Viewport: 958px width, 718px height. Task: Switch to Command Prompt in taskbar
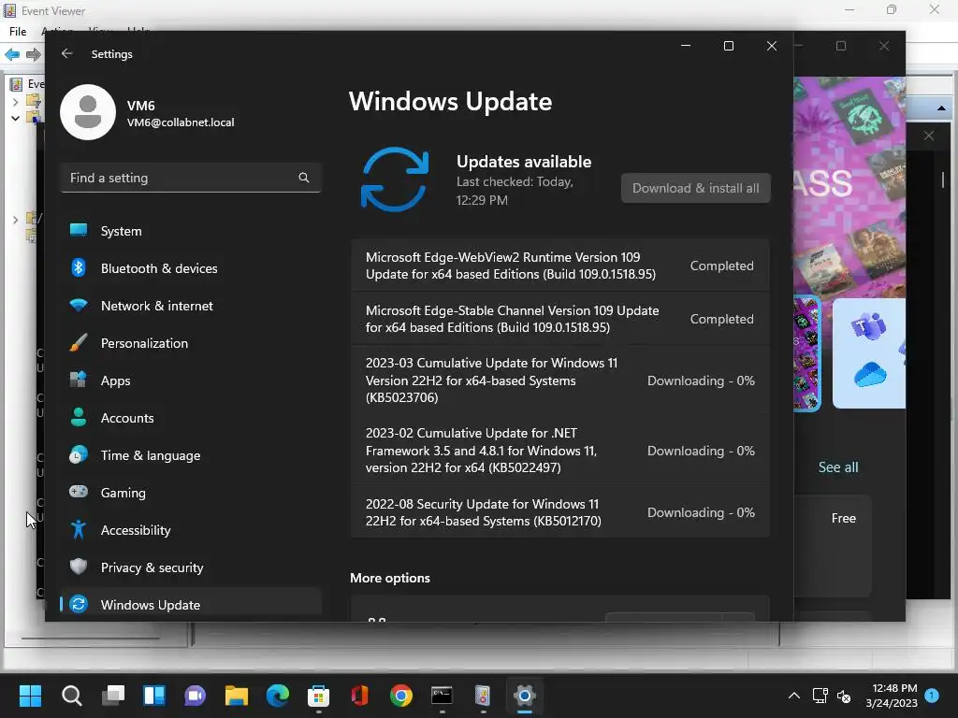pos(442,696)
